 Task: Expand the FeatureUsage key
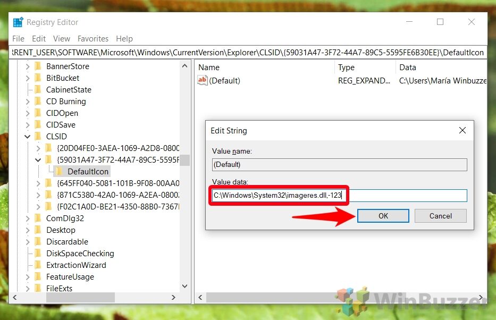pyautogui.click(x=28, y=277)
